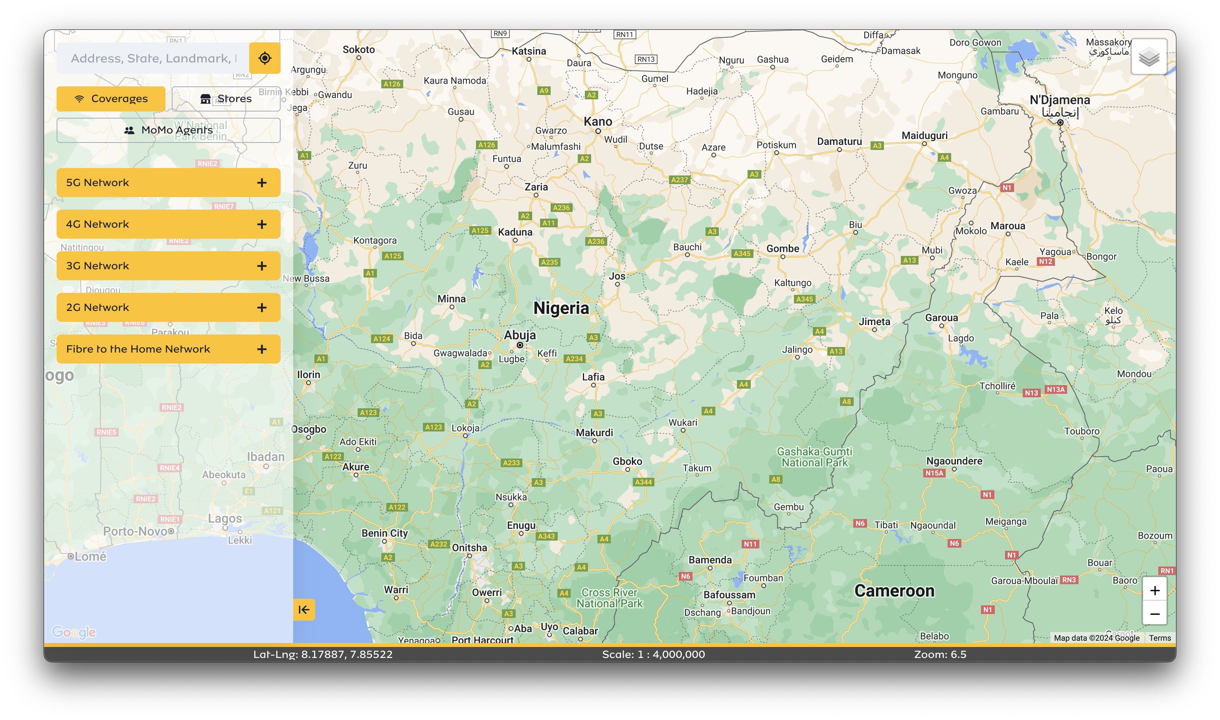
Task: Click the Cameroon country label
Action: click(x=894, y=590)
